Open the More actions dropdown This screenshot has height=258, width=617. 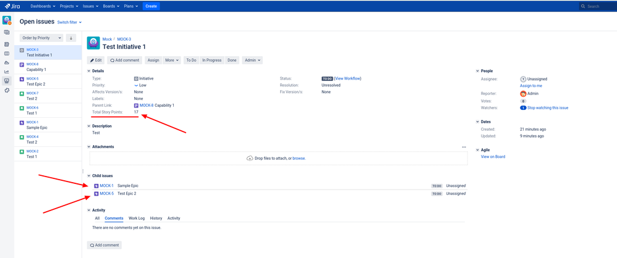point(172,60)
